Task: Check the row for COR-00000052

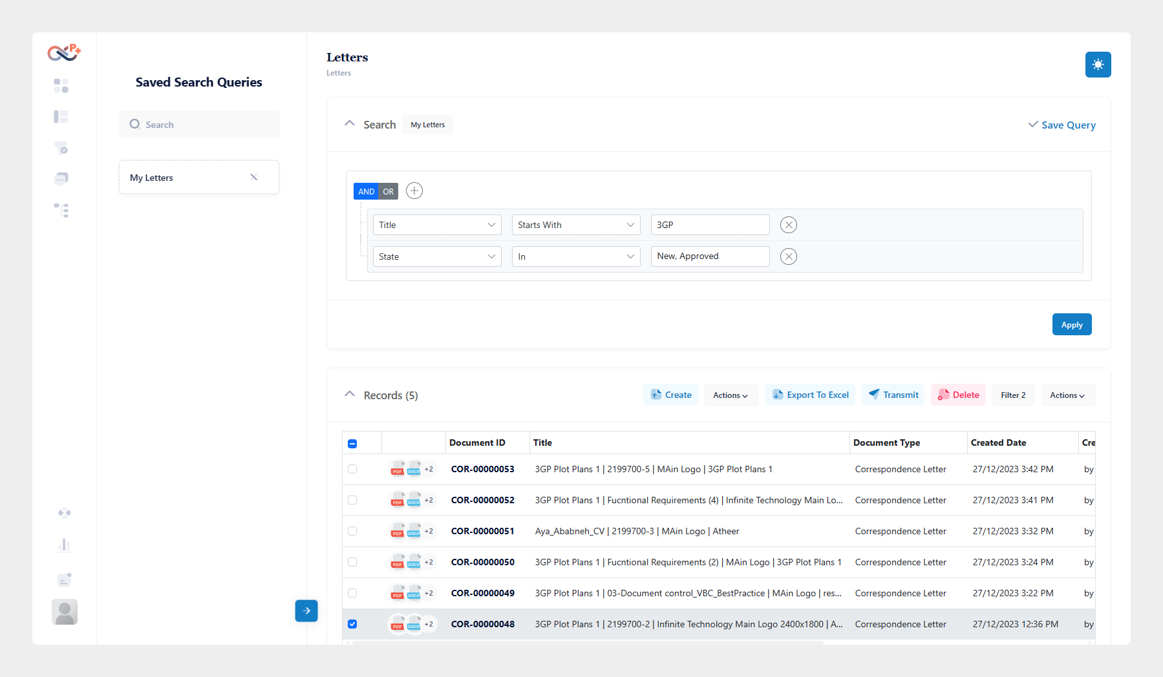Action: [352, 500]
